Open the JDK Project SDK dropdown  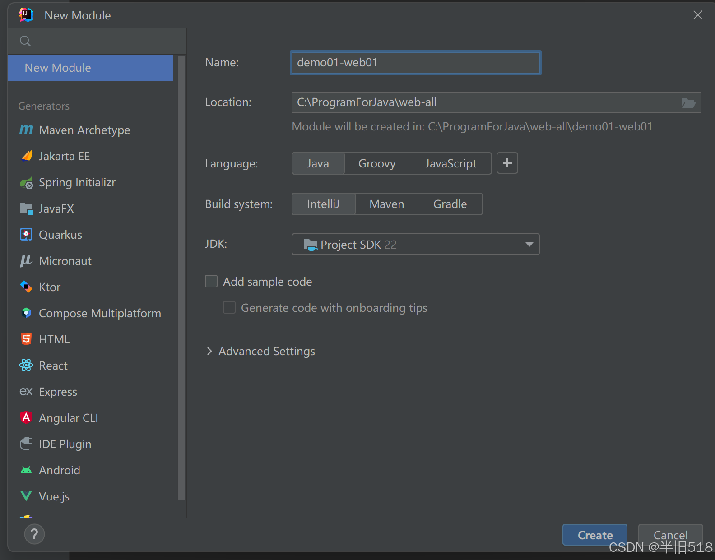click(x=416, y=244)
